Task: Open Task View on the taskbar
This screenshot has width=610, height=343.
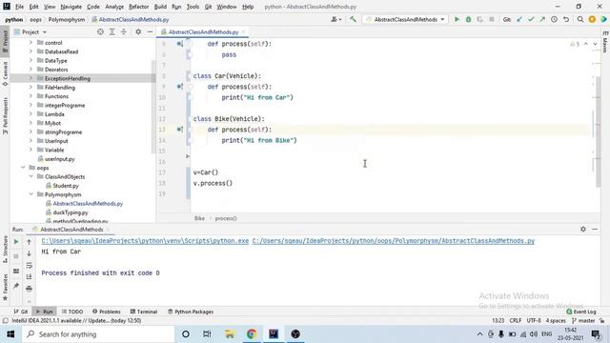Action: (207, 334)
